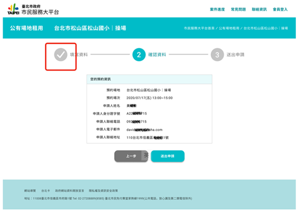The image size is (299, 211).
Task: Click the 申請人姓名 field label
Action: coord(112,106)
